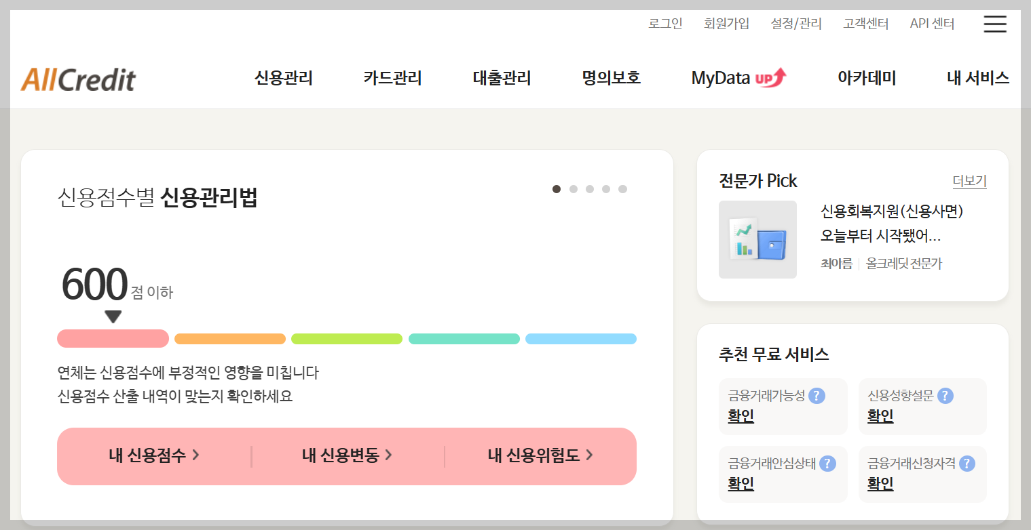Open the hamburger menu
The height and width of the screenshot is (530, 1031).
coord(994,24)
